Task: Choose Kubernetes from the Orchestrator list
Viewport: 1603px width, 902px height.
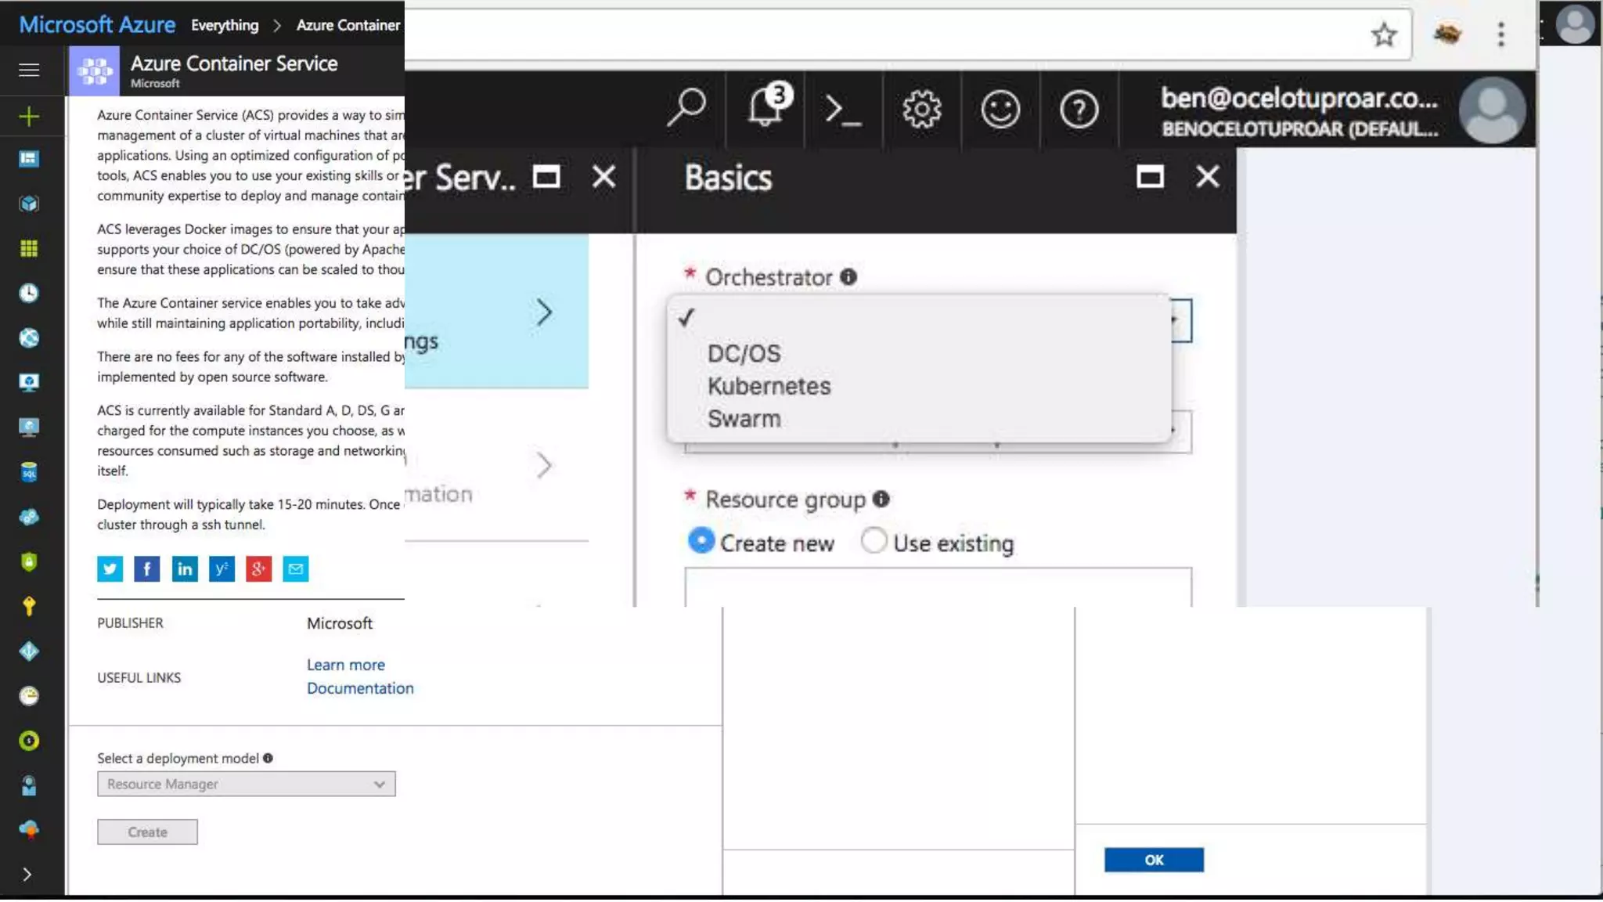Action: coord(769,386)
